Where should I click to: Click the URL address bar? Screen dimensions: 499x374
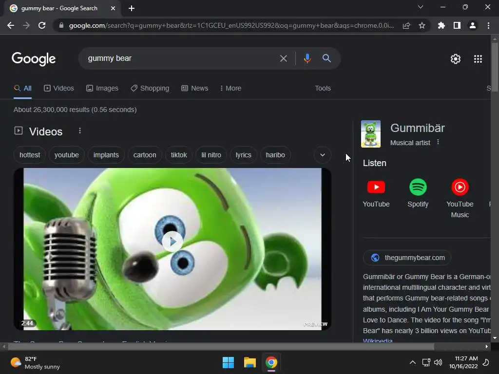coord(231,25)
